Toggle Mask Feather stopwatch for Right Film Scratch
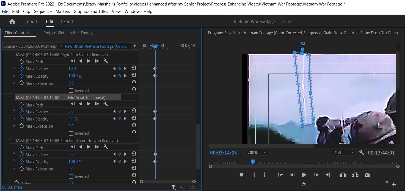 [x=22, y=69]
